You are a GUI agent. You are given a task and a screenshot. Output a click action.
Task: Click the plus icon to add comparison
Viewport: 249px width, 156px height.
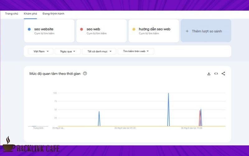click(187, 31)
